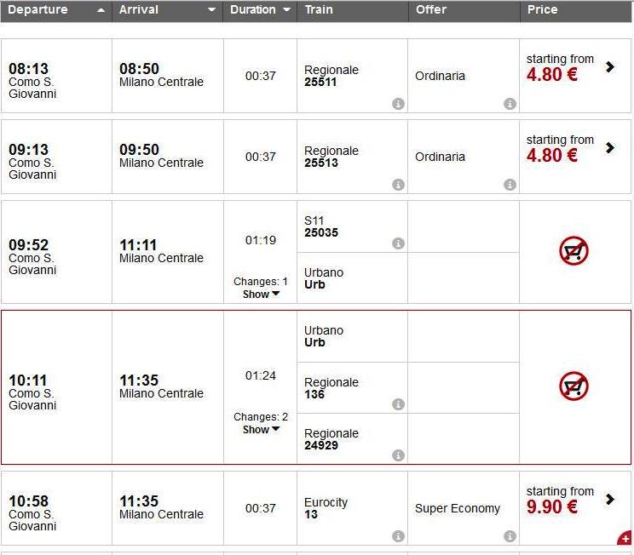Open info icon for Regionale 25513 train

point(398,185)
